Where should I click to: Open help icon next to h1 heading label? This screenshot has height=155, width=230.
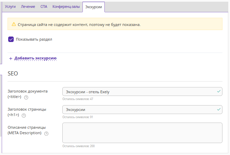24,115
